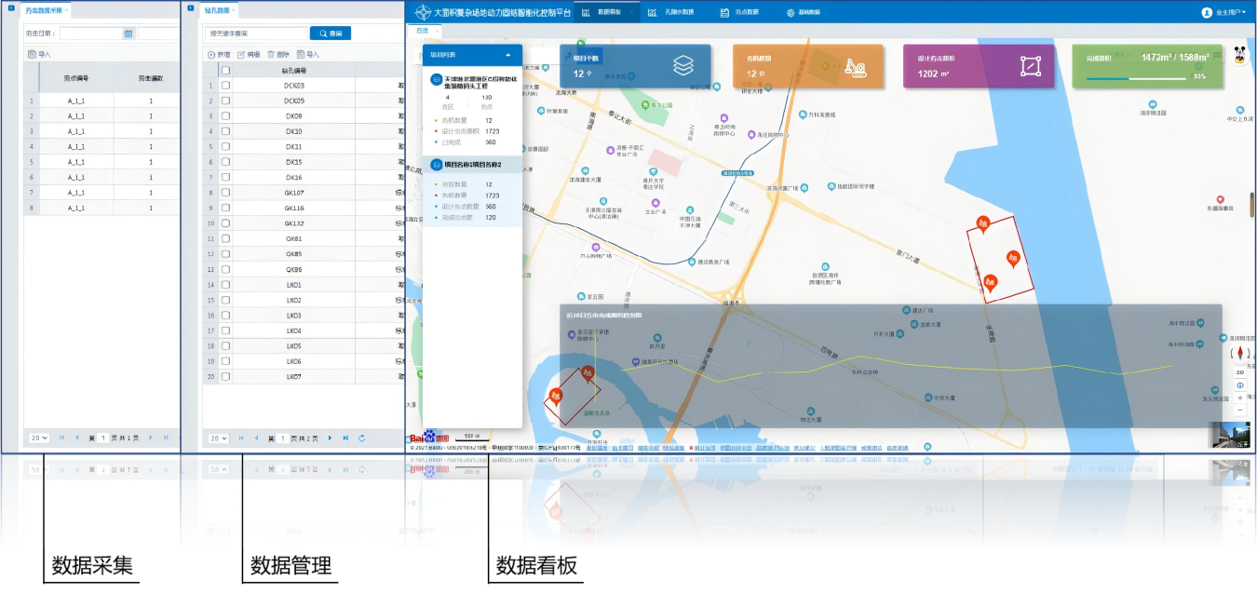Image resolution: width=1257 pixels, height=593 pixels.
Task: Click the calendar icon beside 夯击日期 field
Action: click(x=128, y=34)
